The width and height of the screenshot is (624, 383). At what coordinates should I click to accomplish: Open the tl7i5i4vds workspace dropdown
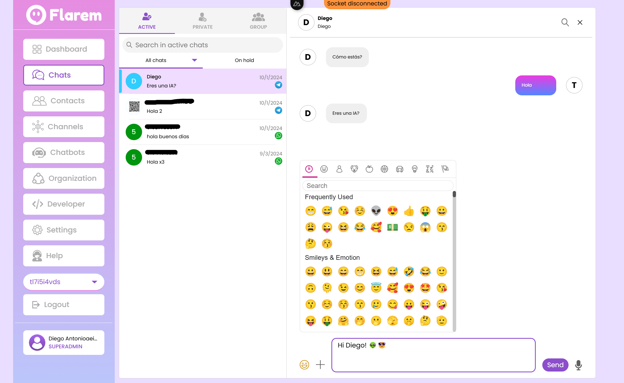click(x=64, y=282)
